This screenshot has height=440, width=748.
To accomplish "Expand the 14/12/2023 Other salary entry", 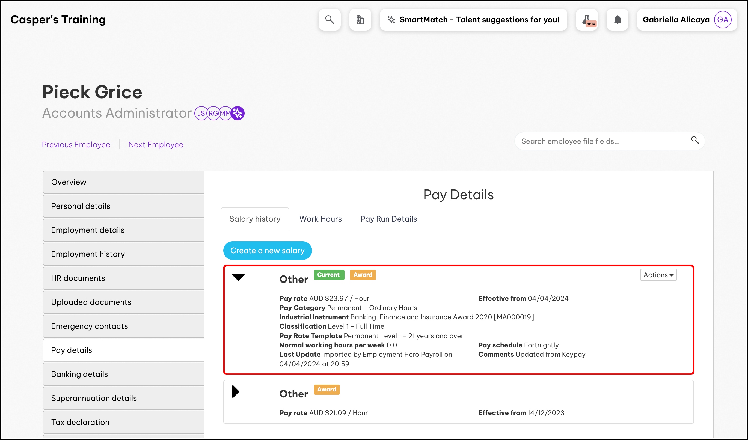I will pyautogui.click(x=235, y=392).
